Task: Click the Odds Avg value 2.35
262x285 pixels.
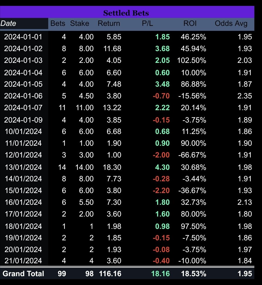Action: click(245, 96)
